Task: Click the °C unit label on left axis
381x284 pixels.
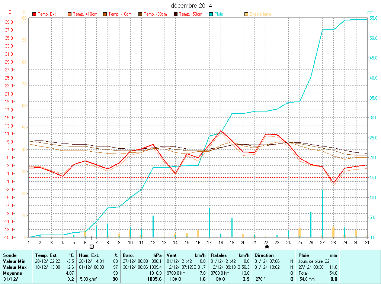Action: 9,12
